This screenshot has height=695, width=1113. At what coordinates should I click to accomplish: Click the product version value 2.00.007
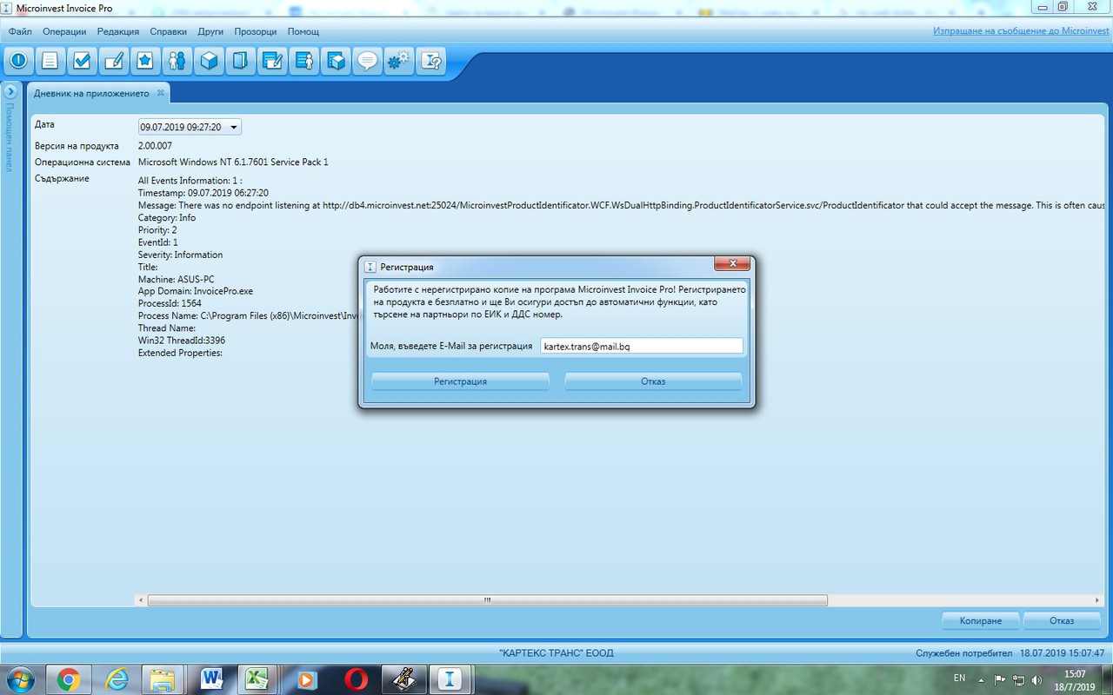[156, 146]
